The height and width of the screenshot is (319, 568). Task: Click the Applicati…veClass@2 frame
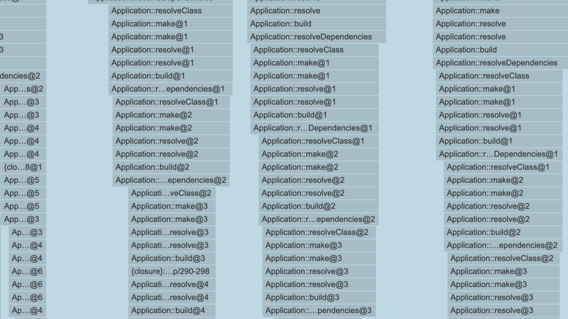click(172, 193)
